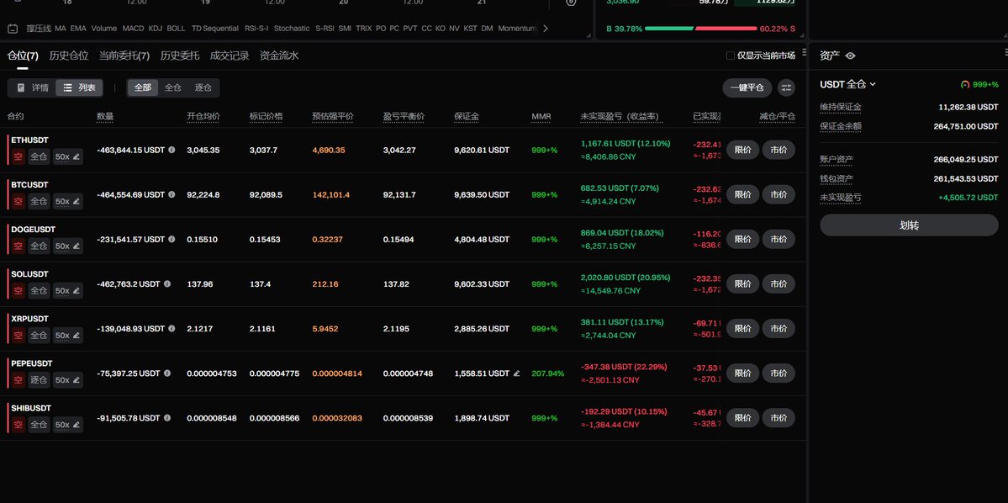This screenshot has width=1008, height=503.
Task: Open the info icon beside the BTCUSDT quantity
Action: (x=172, y=194)
